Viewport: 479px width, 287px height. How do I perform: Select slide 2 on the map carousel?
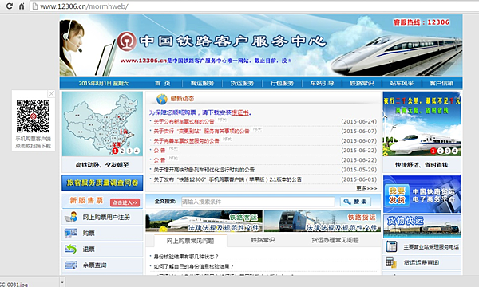[122, 151]
